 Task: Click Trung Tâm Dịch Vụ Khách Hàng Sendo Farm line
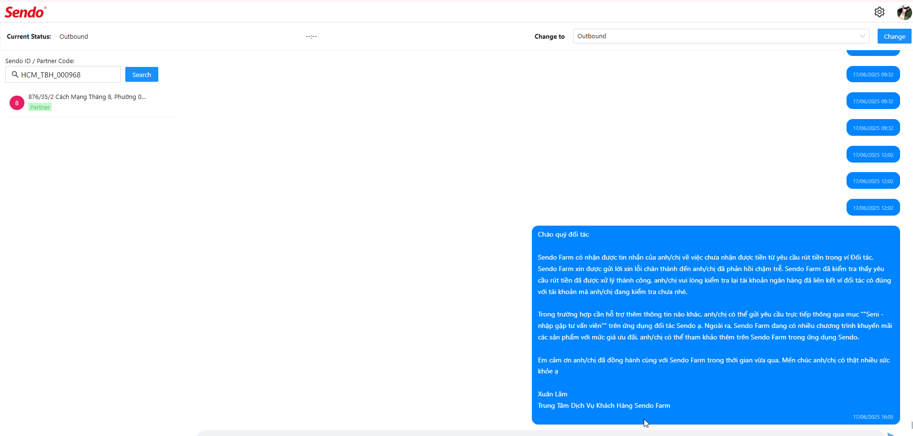(604, 405)
